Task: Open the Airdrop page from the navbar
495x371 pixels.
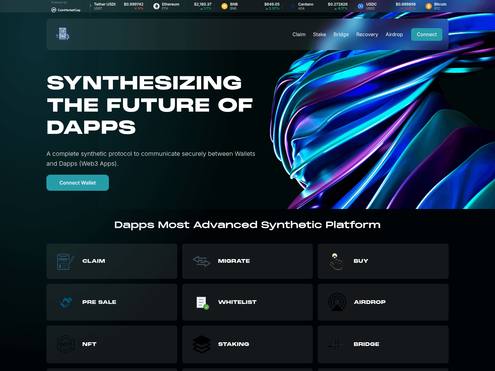Action: pos(394,34)
